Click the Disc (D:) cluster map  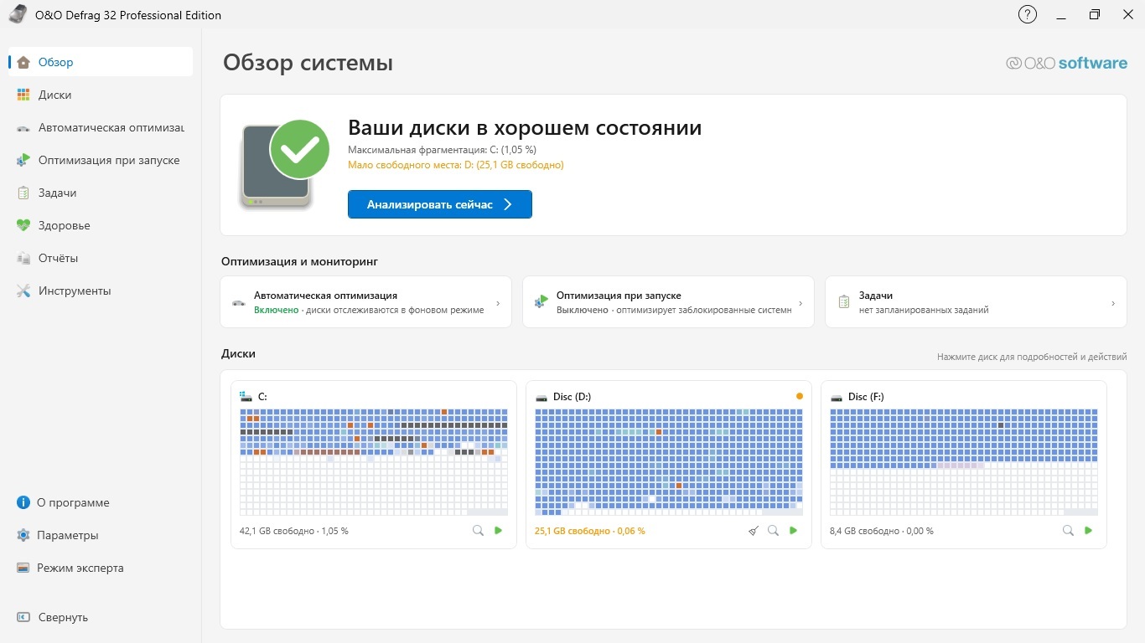[669, 462]
